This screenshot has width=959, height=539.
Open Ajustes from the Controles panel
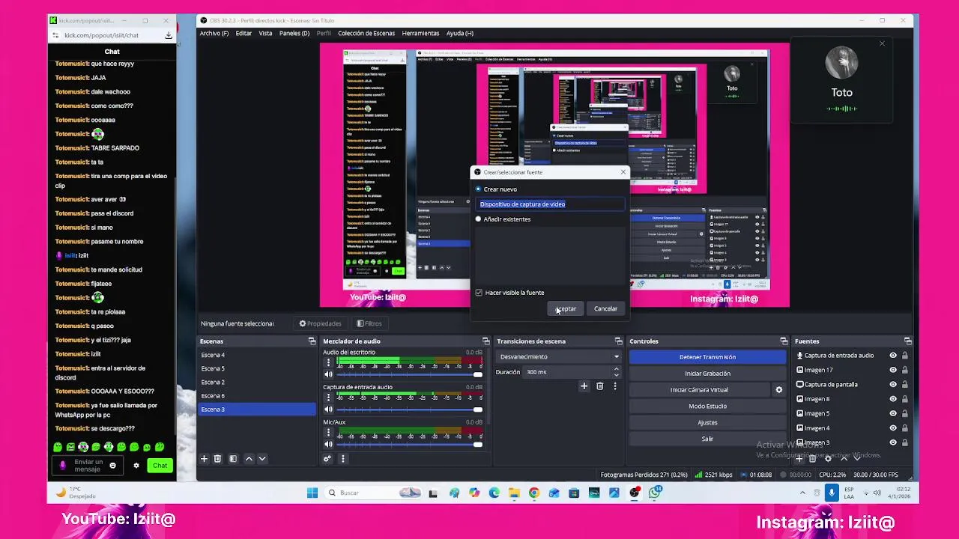point(707,423)
